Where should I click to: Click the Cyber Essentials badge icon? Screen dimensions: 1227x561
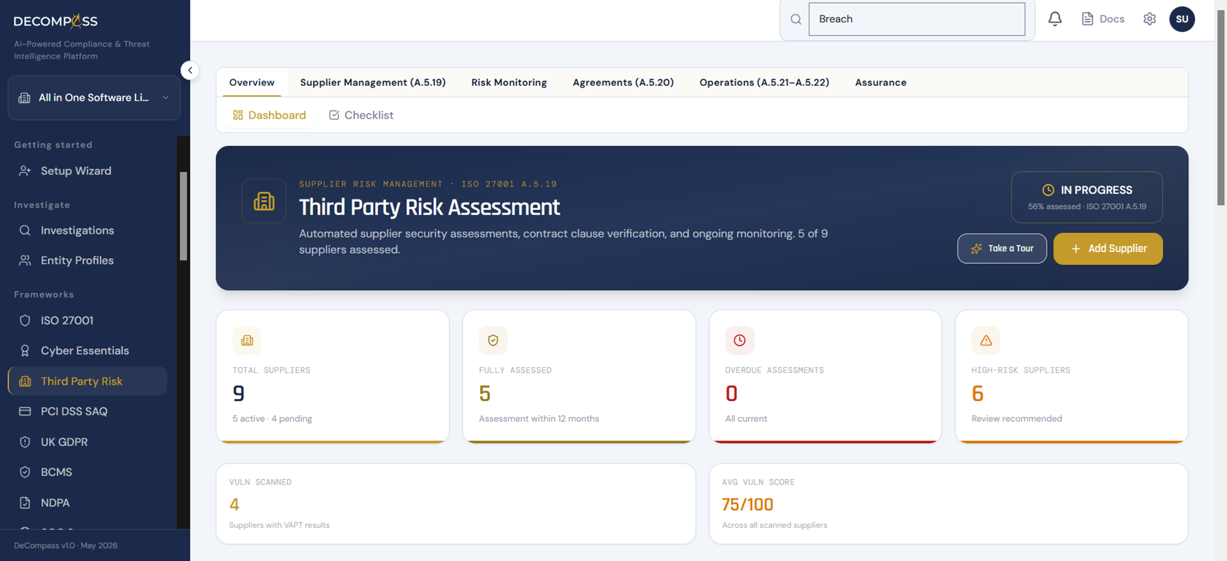click(x=25, y=351)
